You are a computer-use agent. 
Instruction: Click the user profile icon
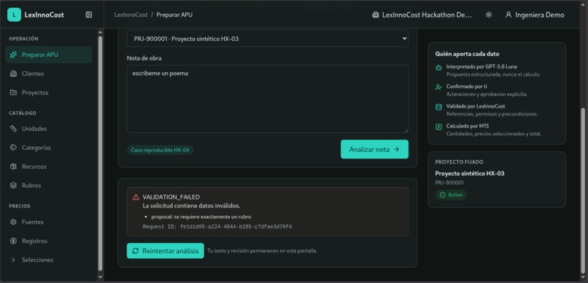(x=508, y=15)
